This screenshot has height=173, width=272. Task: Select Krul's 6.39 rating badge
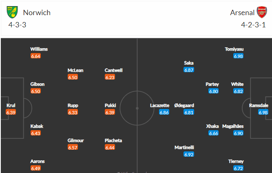coord(11,112)
